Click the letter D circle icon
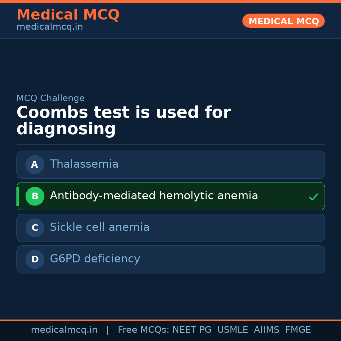This screenshot has height=341, width=341. [x=35, y=259]
